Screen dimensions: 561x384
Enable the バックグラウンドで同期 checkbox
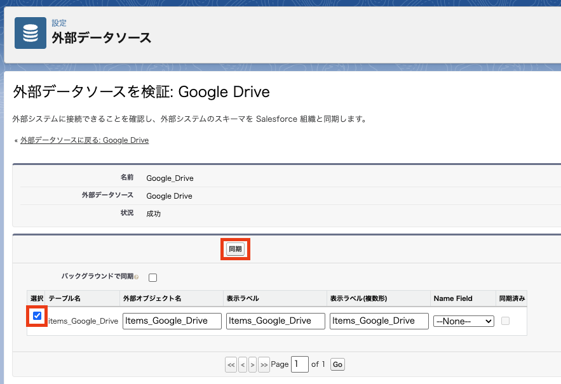coord(152,277)
